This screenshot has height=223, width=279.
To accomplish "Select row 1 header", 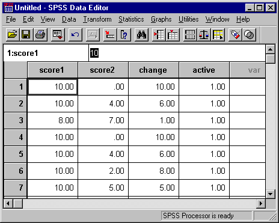I will point(16,87).
